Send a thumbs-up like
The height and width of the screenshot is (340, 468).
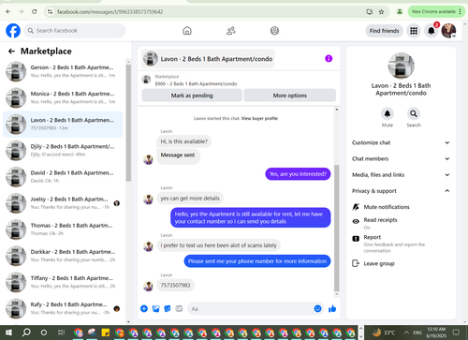[332, 309]
